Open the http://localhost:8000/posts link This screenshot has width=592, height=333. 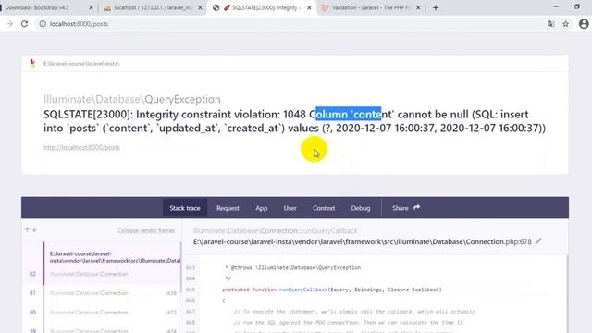pos(81,147)
